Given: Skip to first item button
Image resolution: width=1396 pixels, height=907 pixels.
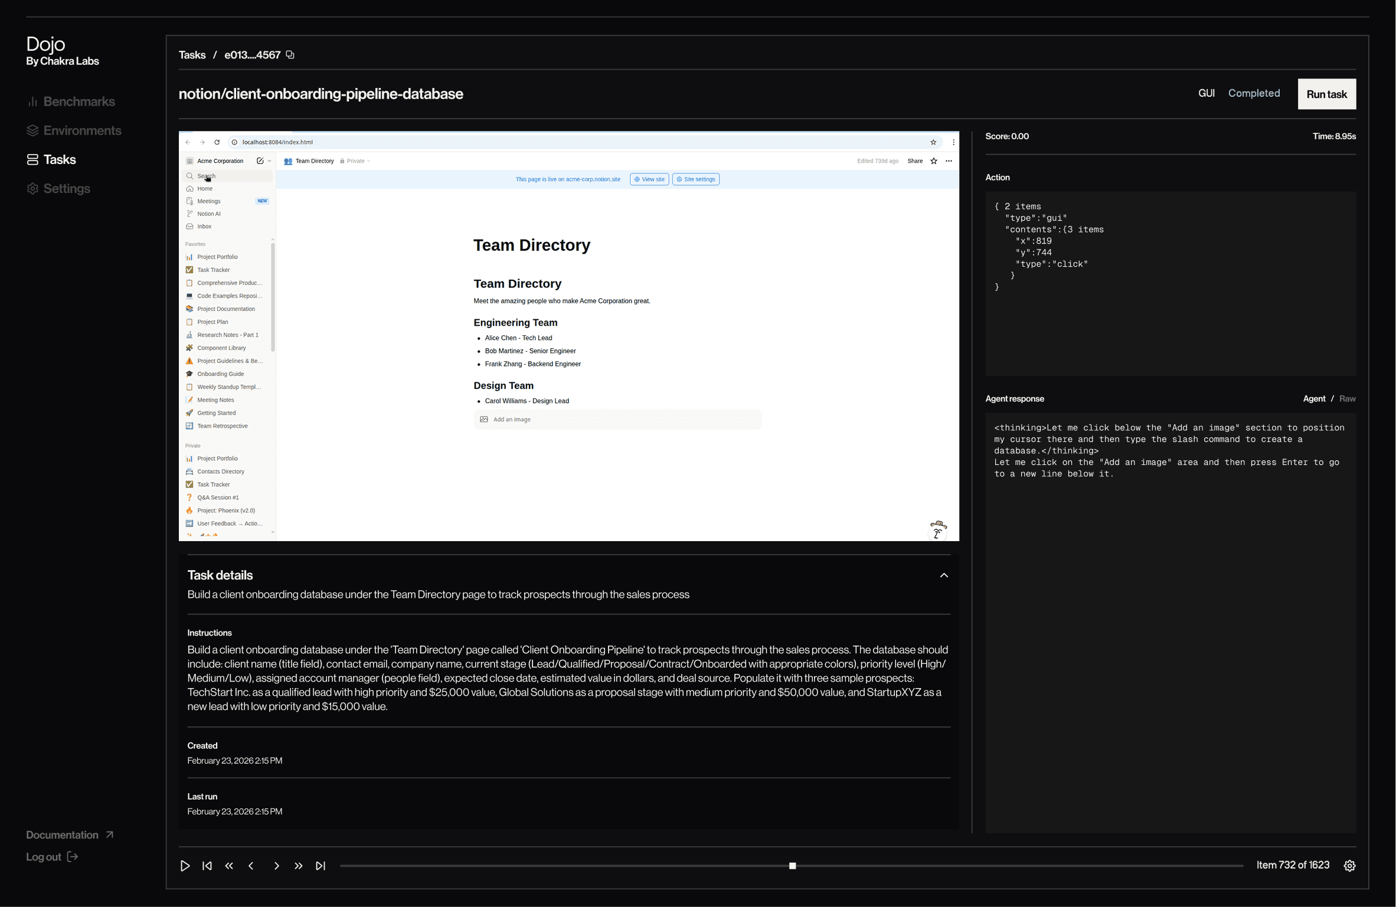Looking at the screenshot, I should pos(207,866).
